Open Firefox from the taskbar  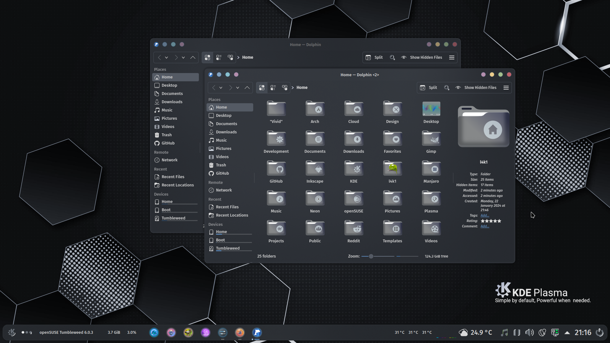[240, 333]
